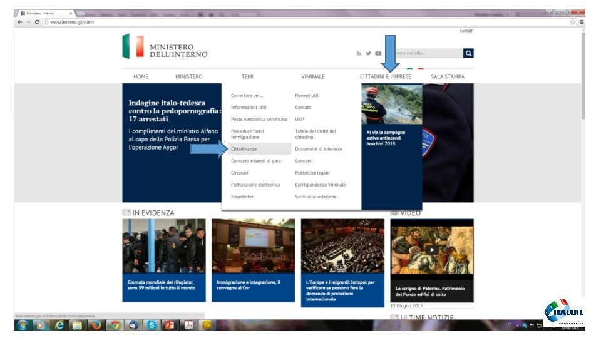Open the Windows Start button
Viewport: 601px width, 338px height.
click(x=23, y=325)
